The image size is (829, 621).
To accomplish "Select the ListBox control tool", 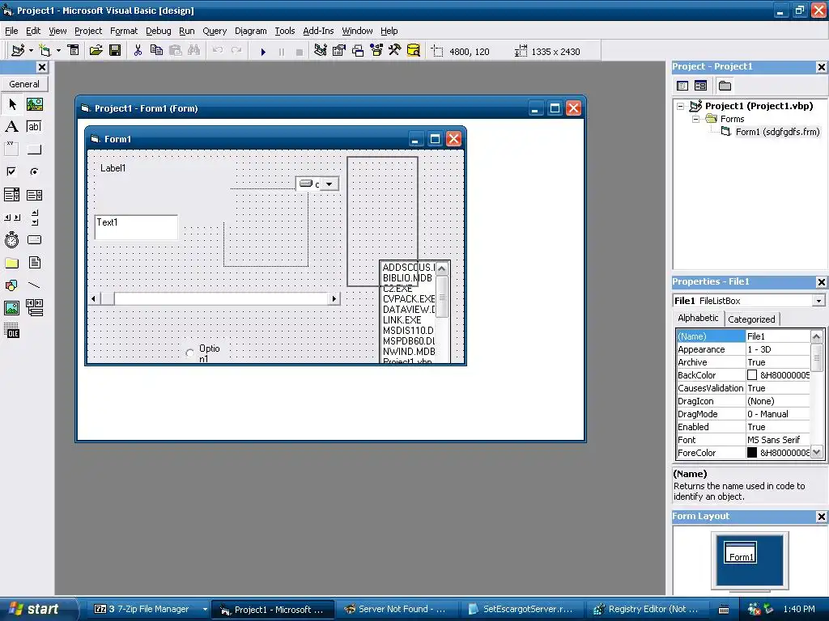I will tap(34, 195).
